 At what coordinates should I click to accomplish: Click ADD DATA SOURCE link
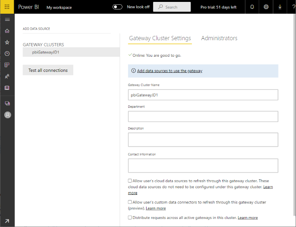[36, 29]
